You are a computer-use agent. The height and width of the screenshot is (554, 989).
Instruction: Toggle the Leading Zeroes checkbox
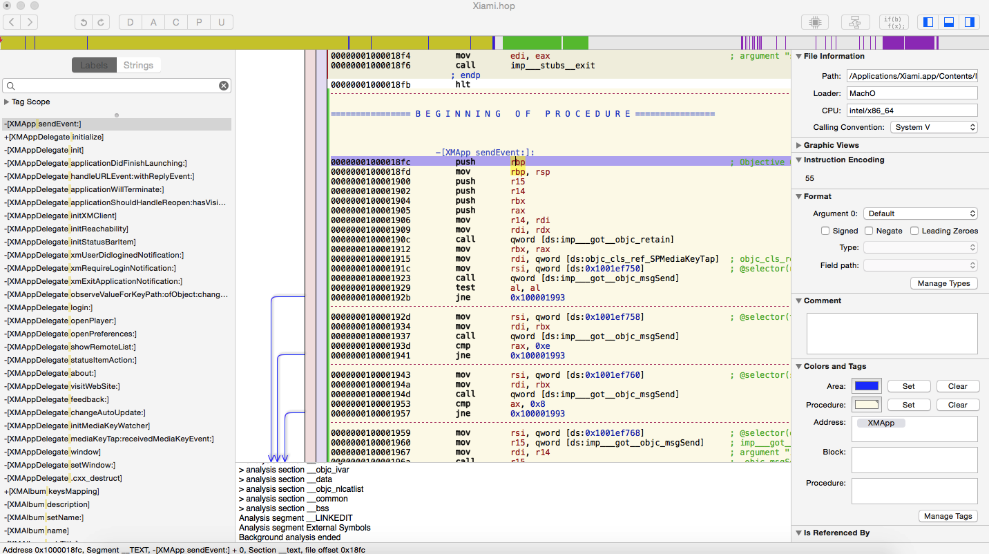(x=914, y=231)
